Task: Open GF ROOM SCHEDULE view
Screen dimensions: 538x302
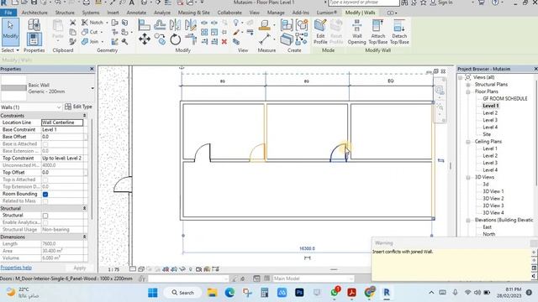Action: [x=504, y=99]
